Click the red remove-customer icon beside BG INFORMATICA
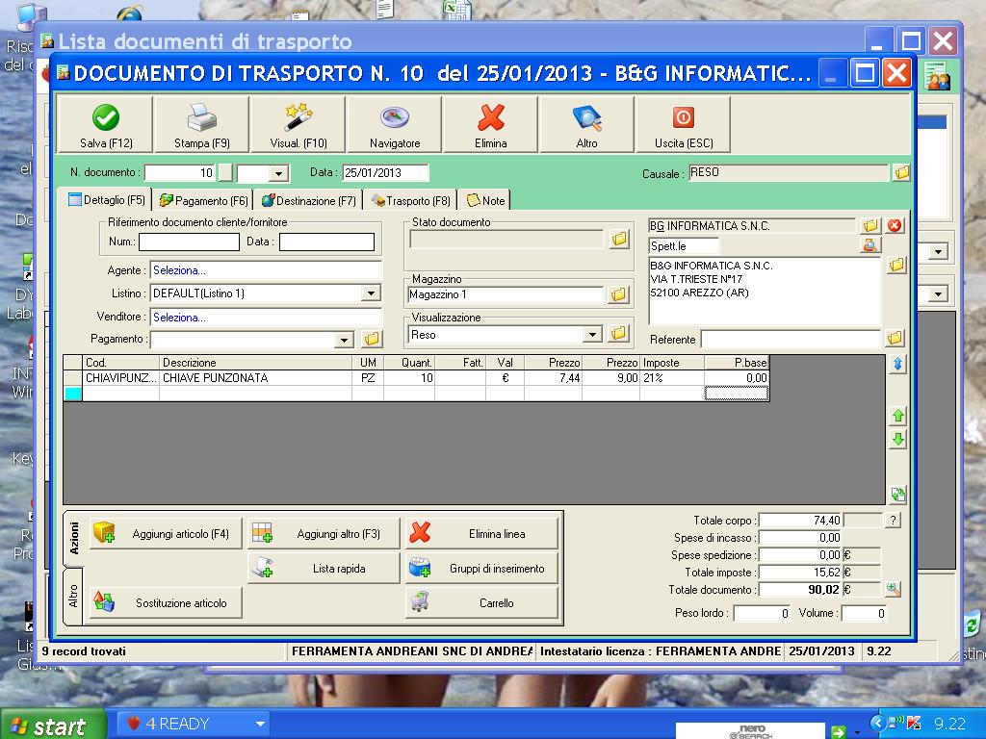The image size is (986, 739). pos(895,225)
